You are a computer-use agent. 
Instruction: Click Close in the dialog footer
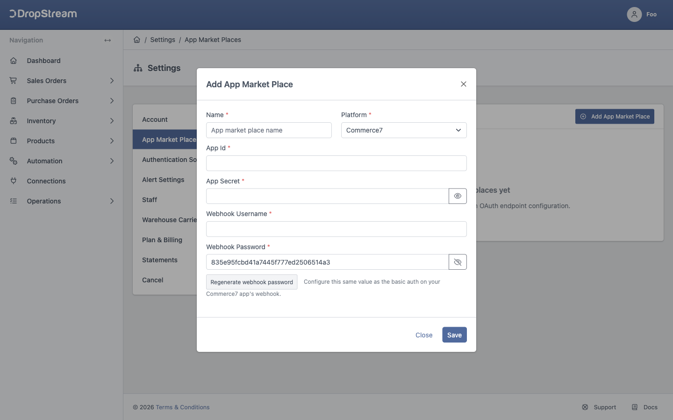(424, 335)
